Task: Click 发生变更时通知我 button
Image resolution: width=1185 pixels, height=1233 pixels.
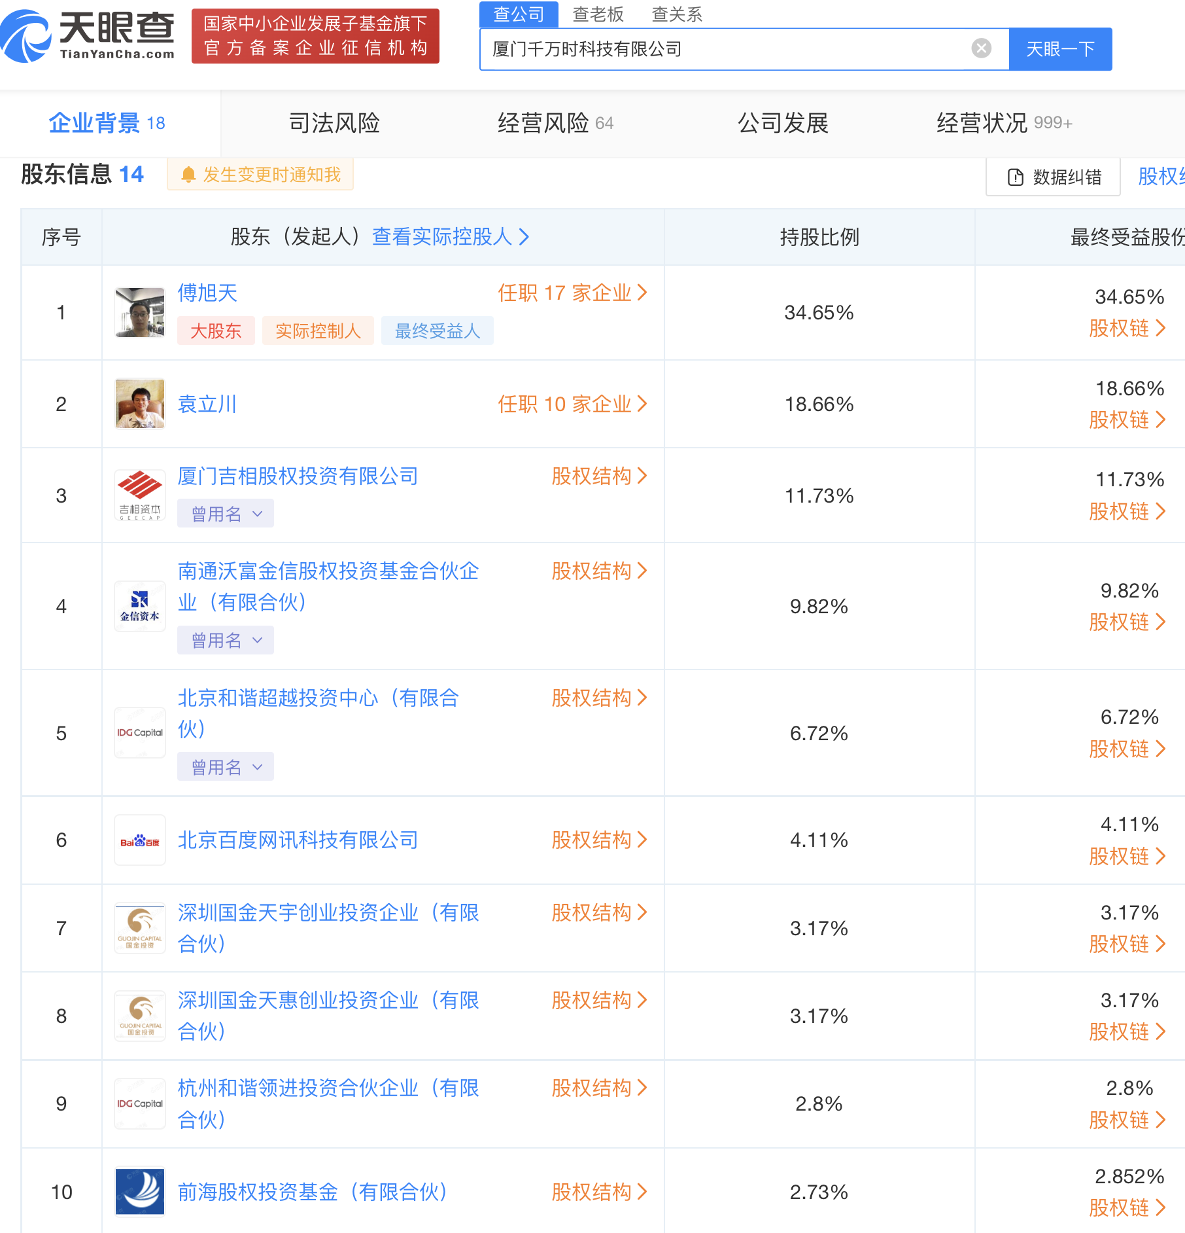Action: [260, 174]
